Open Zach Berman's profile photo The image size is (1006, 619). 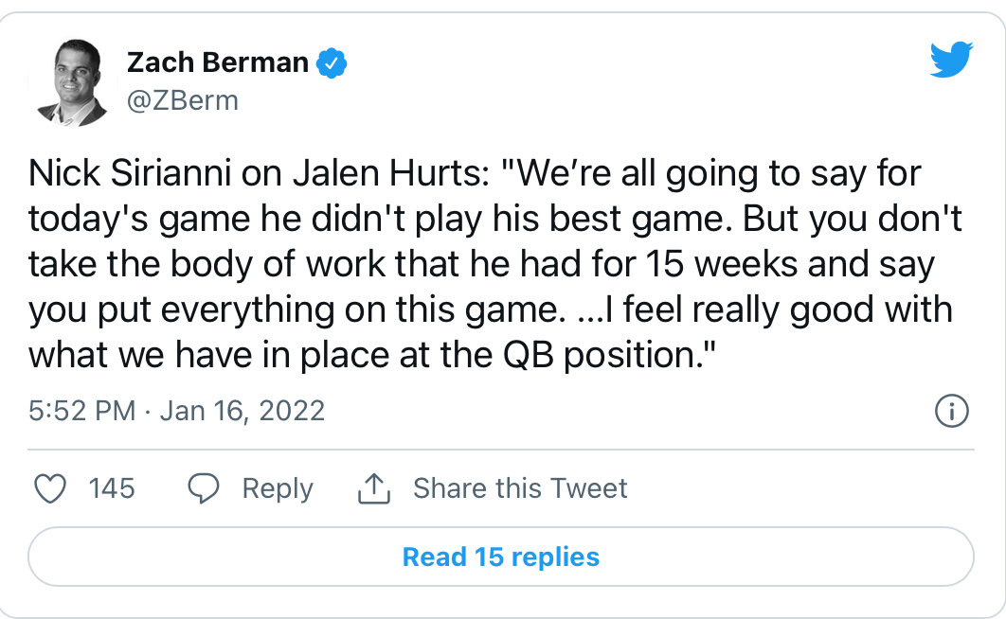click(73, 83)
